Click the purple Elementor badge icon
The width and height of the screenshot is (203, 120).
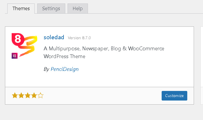[x=15, y=56]
